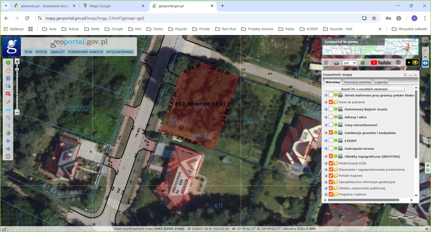The width and height of the screenshot is (431, 232).
Task: Go to previous map view arrow
Action: (8, 141)
